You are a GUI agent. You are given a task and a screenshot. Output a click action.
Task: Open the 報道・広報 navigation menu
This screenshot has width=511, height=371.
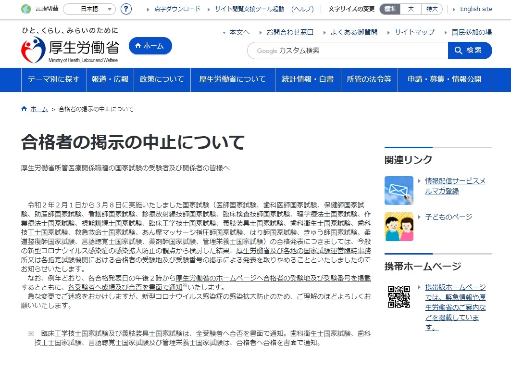(x=110, y=79)
